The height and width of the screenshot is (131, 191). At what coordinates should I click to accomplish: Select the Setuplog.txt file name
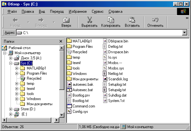click(x=117, y=84)
